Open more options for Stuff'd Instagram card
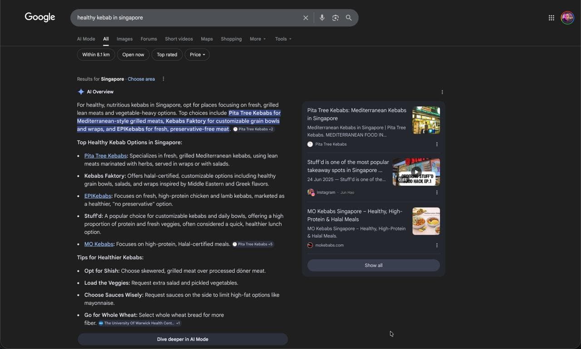Screen dimensions: 581x349 tap(437, 192)
